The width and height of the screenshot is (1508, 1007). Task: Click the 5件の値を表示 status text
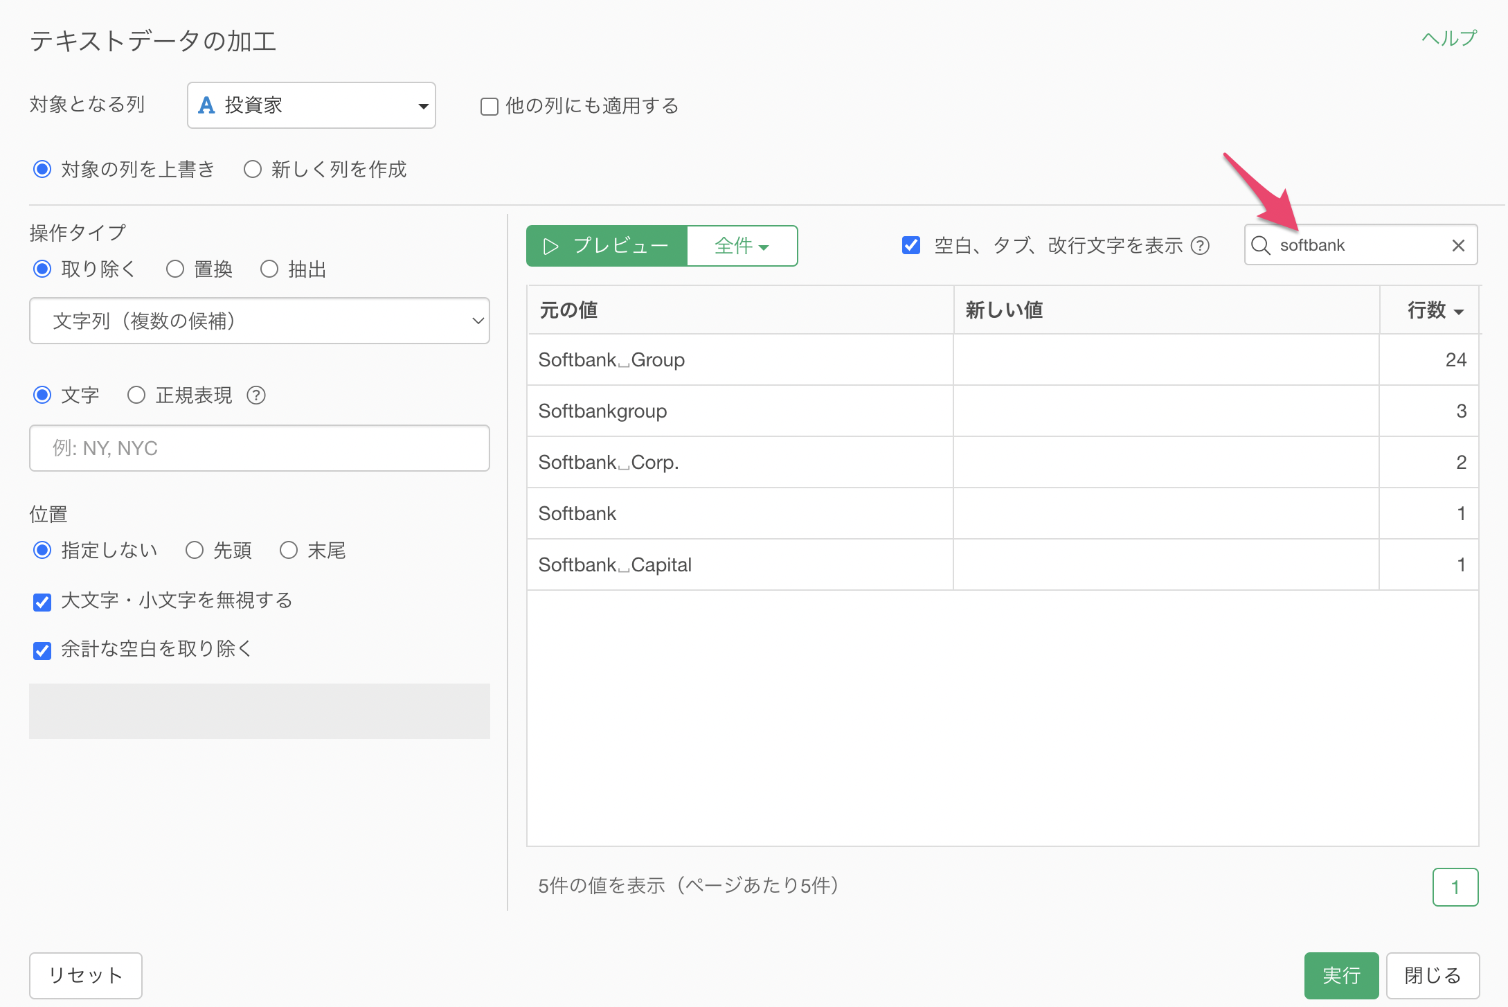(688, 886)
